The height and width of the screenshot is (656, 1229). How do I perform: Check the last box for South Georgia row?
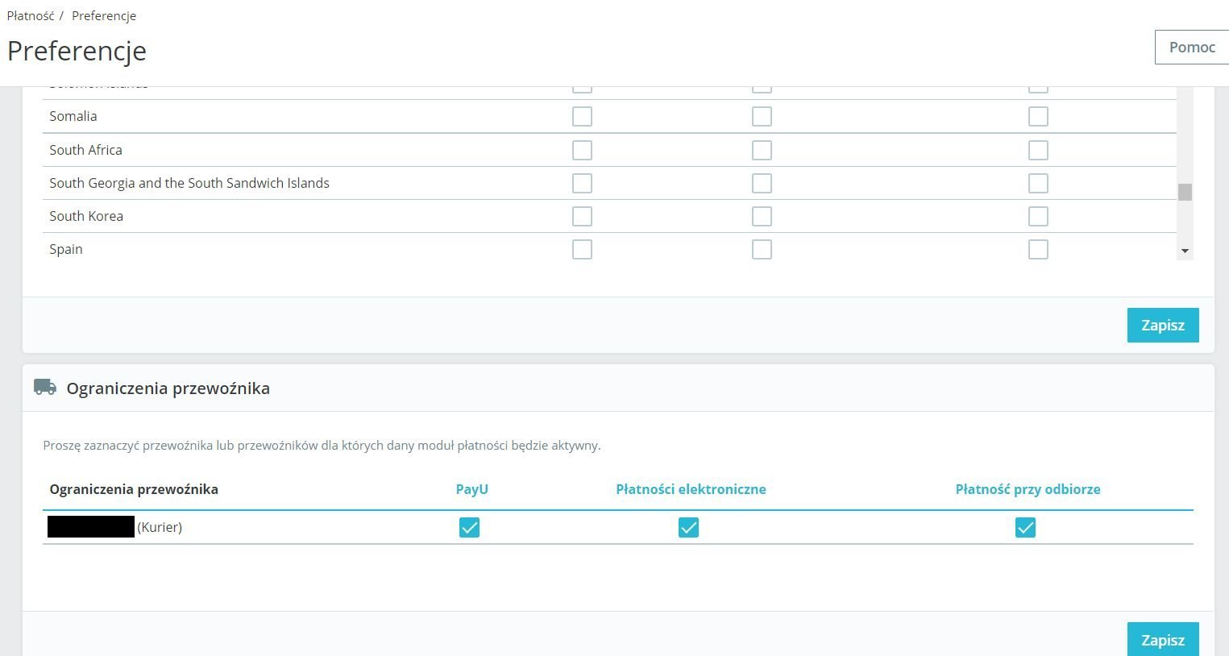pos(1038,184)
